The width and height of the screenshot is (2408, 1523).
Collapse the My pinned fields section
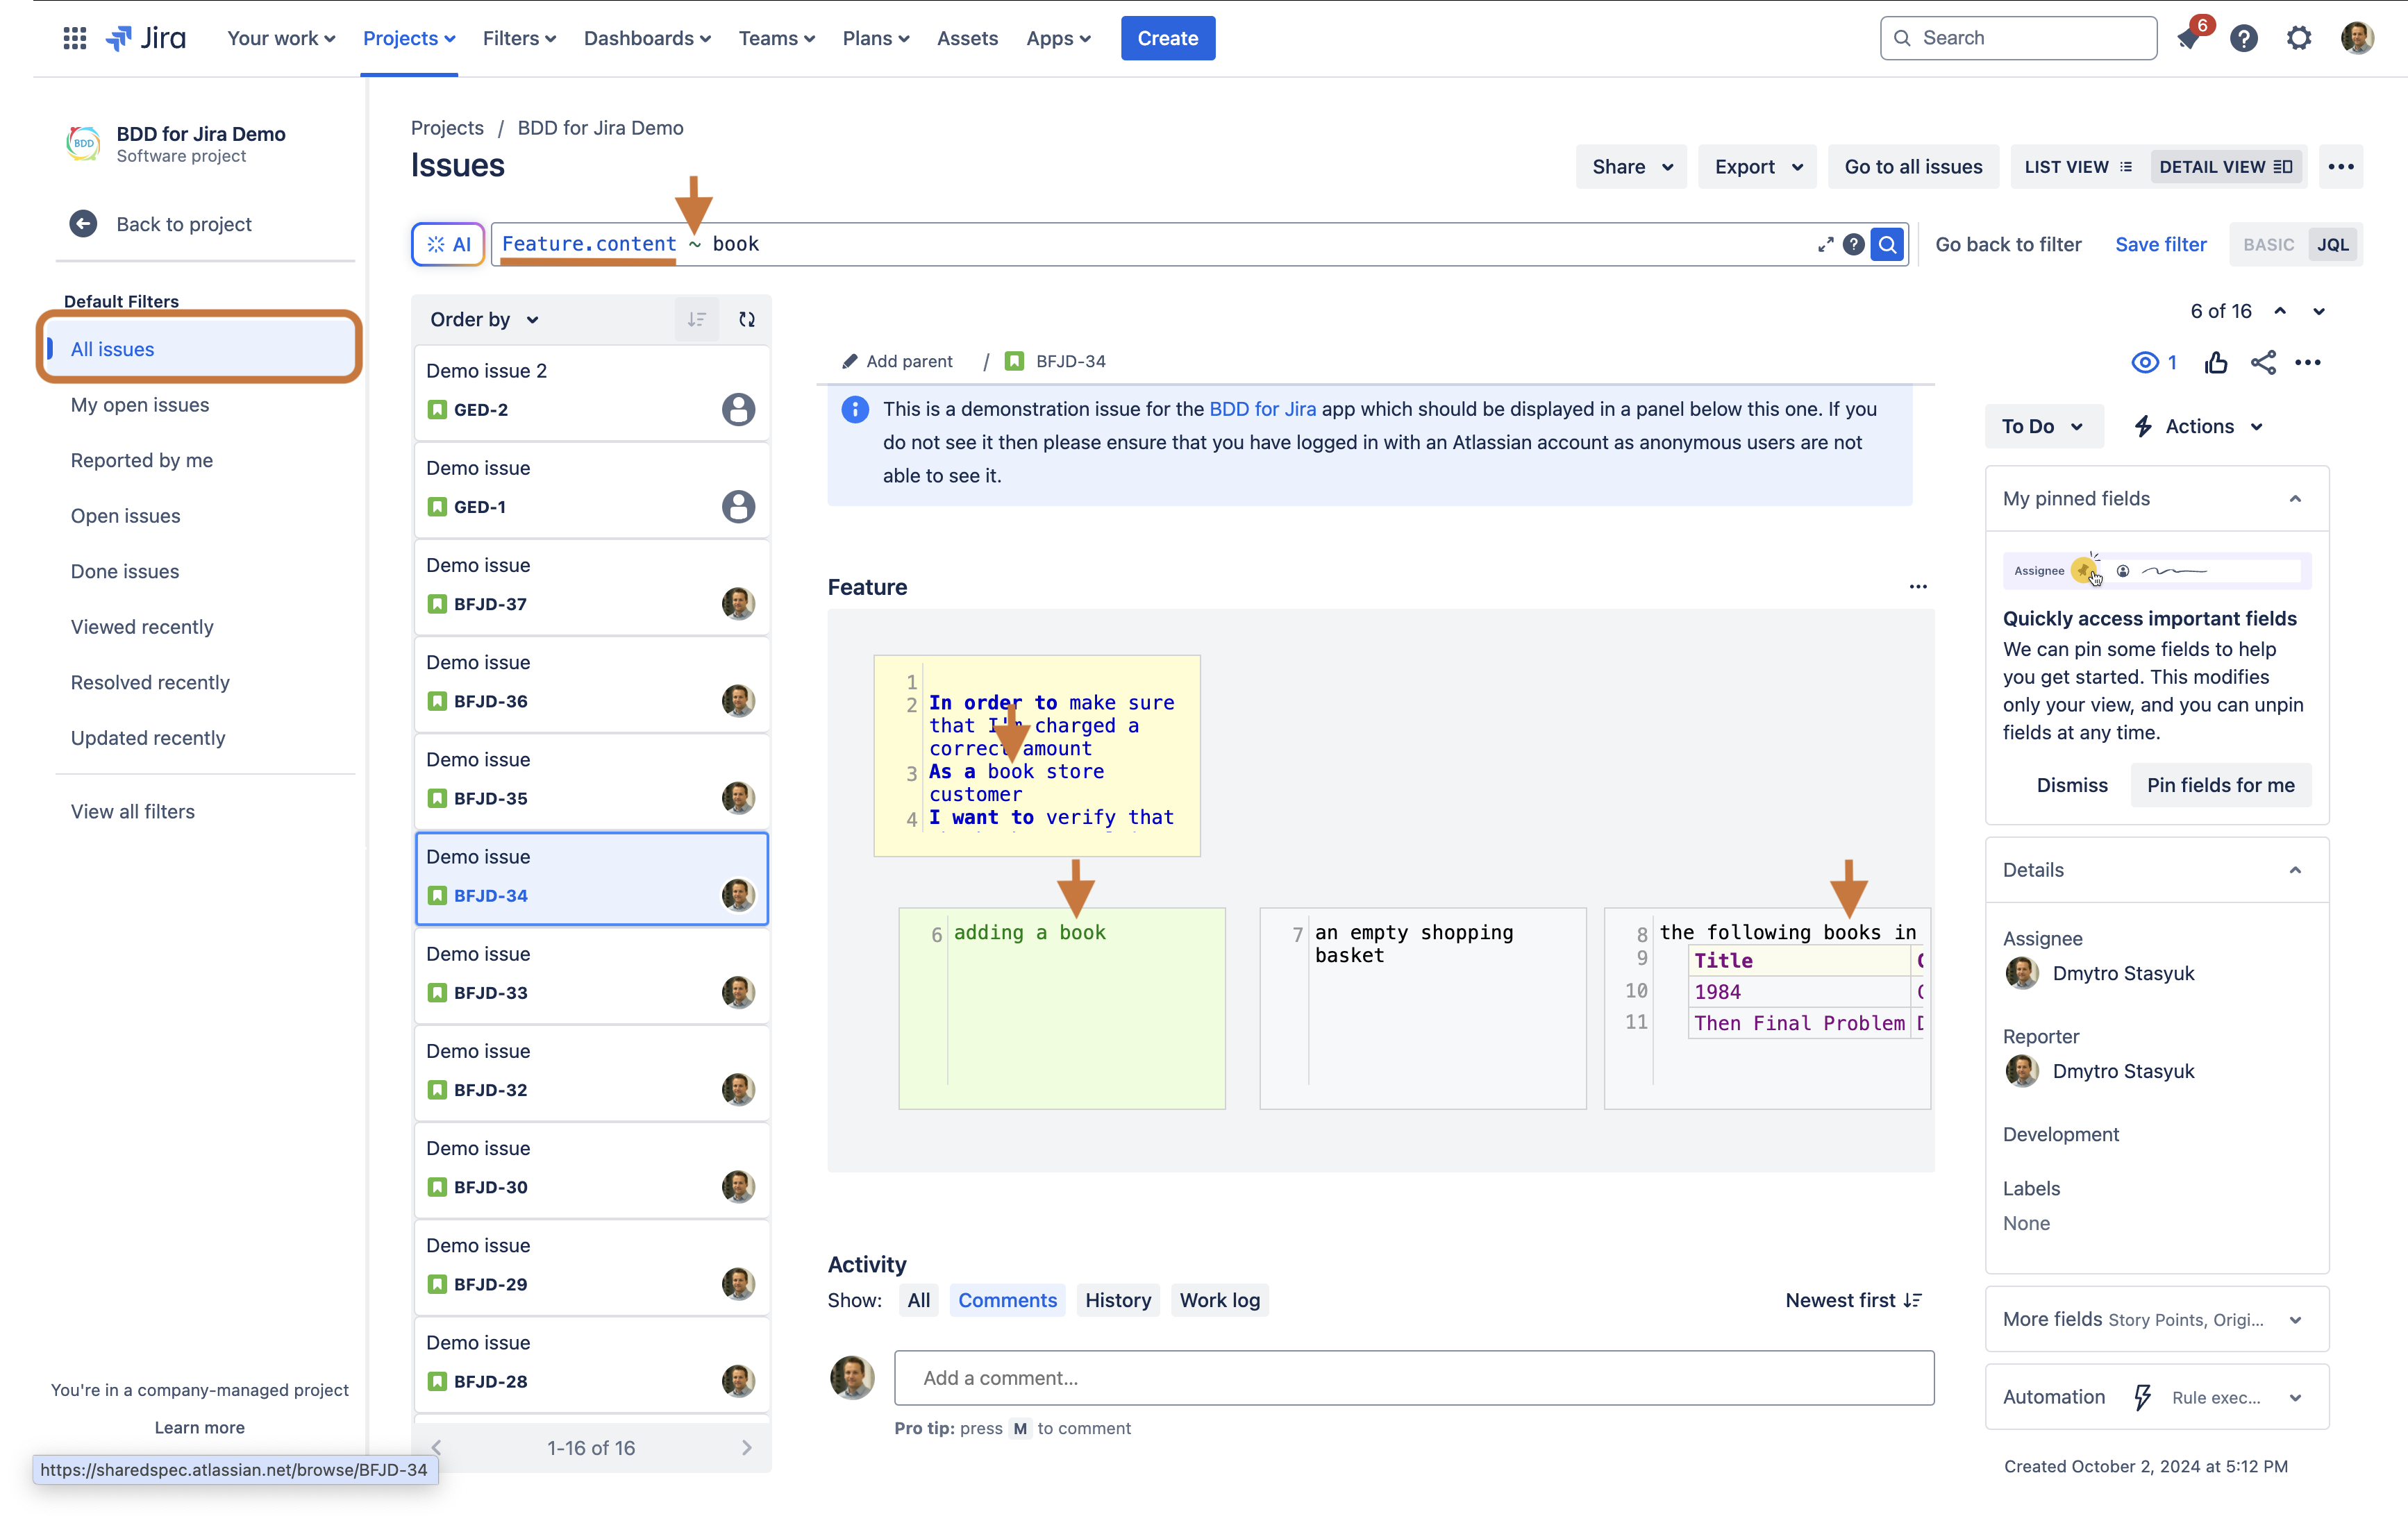coord(2295,498)
